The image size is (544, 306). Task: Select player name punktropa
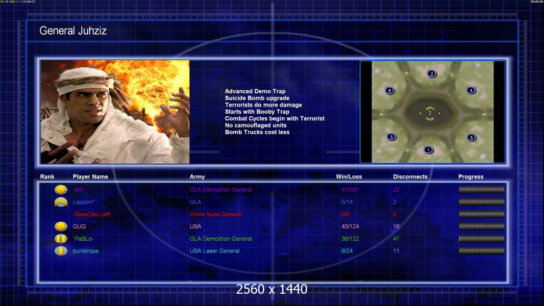point(85,251)
